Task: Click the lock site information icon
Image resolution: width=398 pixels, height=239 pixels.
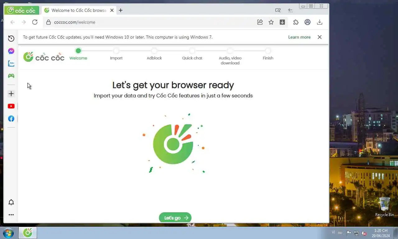Action: (48, 22)
